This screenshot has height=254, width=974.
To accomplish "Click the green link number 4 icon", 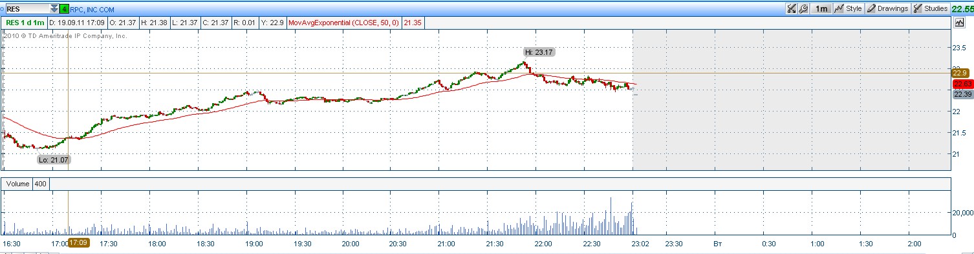I will 64,9.
